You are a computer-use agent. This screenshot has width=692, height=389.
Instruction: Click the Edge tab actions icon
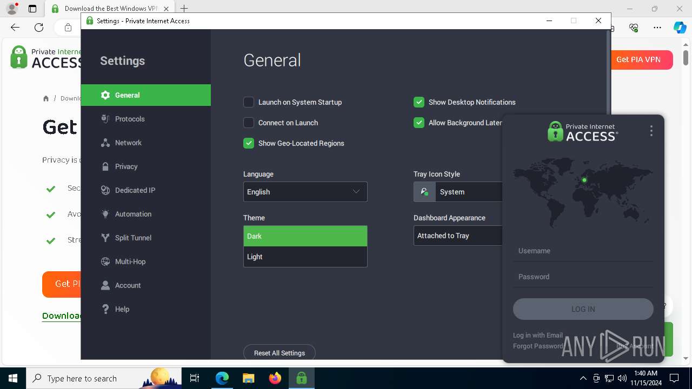[32, 9]
